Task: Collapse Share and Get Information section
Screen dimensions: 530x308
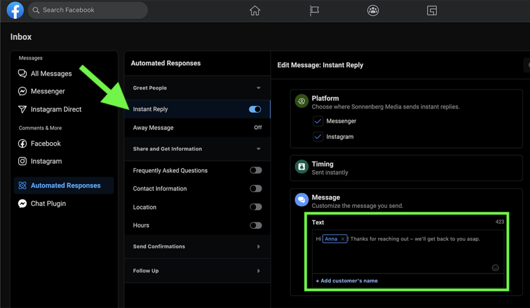Action: pos(259,149)
